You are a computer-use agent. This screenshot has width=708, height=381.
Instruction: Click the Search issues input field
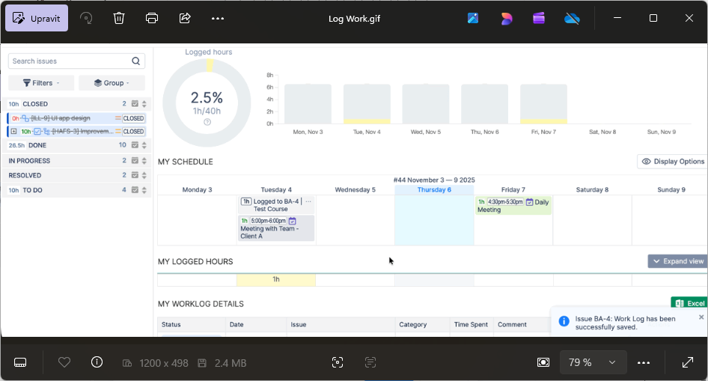[70, 61]
